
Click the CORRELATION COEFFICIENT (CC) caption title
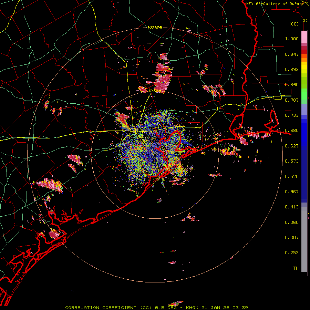(x=109, y=308)
